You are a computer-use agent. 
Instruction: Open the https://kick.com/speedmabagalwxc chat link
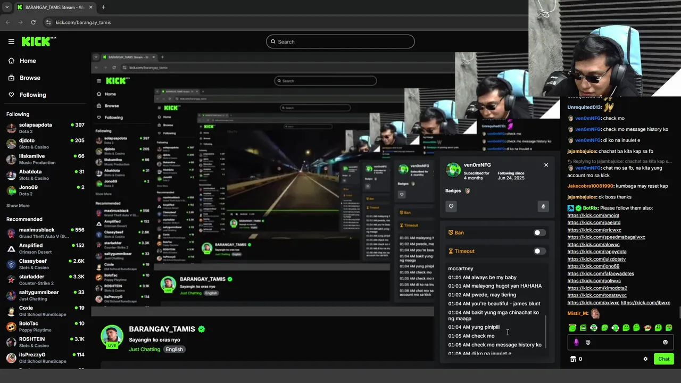(x=606, y=237)
